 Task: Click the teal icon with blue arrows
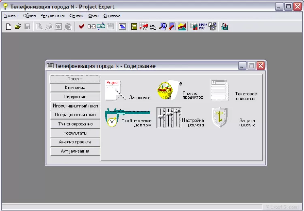(101, 26)
